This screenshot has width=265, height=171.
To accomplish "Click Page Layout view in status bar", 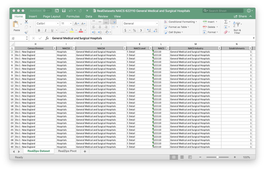I will [182, 157].
